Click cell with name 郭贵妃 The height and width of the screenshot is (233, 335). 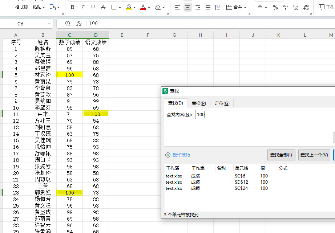pyautogui.click(x=43, y=192)
